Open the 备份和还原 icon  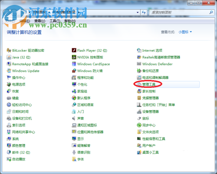(139, 71)
